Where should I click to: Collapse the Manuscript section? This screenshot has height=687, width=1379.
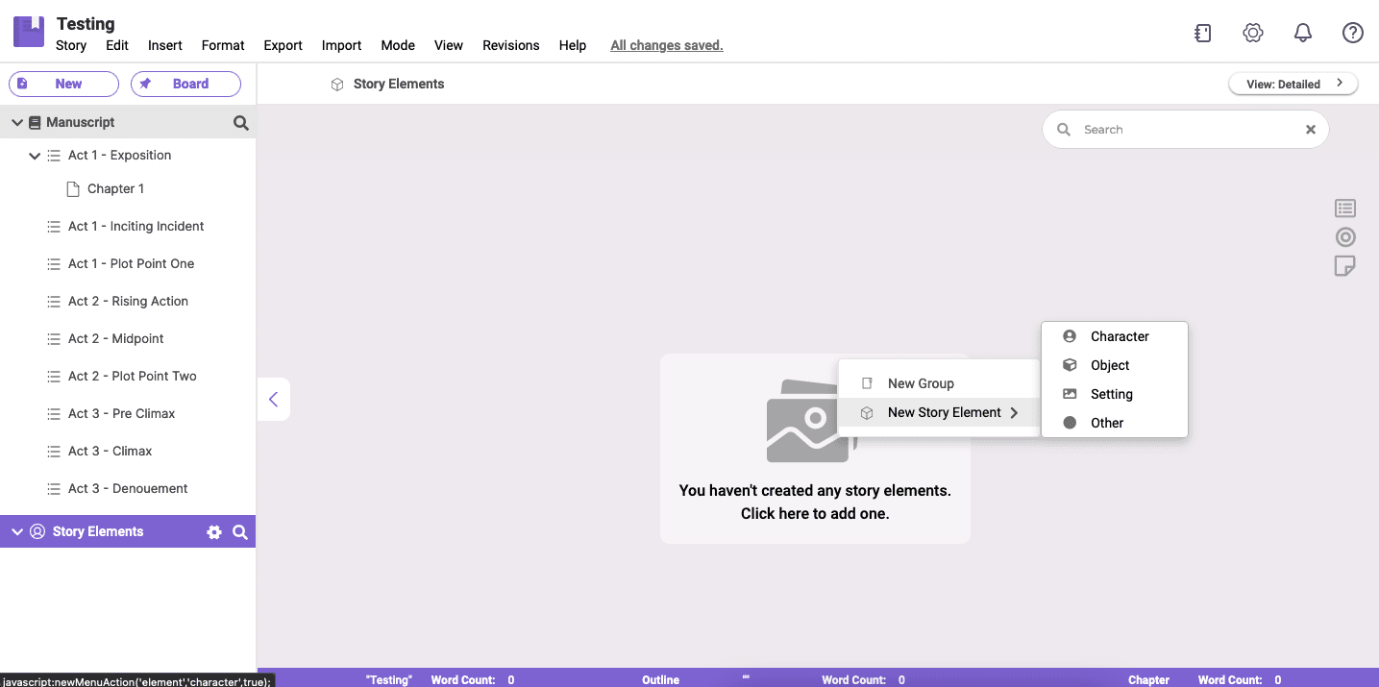pyautogui.click(x=17, y=123)
